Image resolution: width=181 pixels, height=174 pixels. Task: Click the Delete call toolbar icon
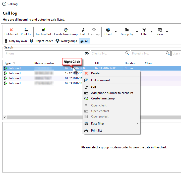11,30
